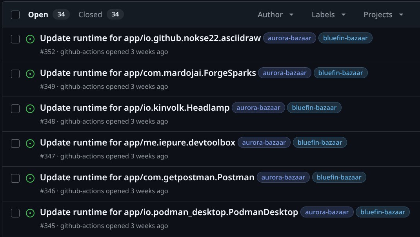Click github-actions author on #348 row
420x237 pixels.
(x=82, y=121)
